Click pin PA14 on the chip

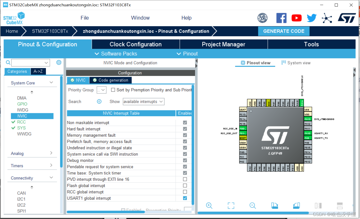302,103
